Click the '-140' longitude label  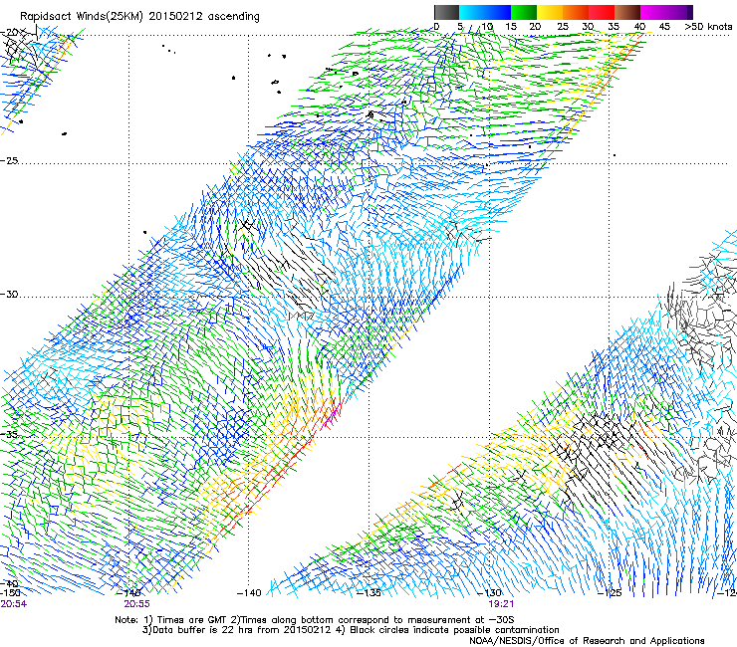(249, 593)
